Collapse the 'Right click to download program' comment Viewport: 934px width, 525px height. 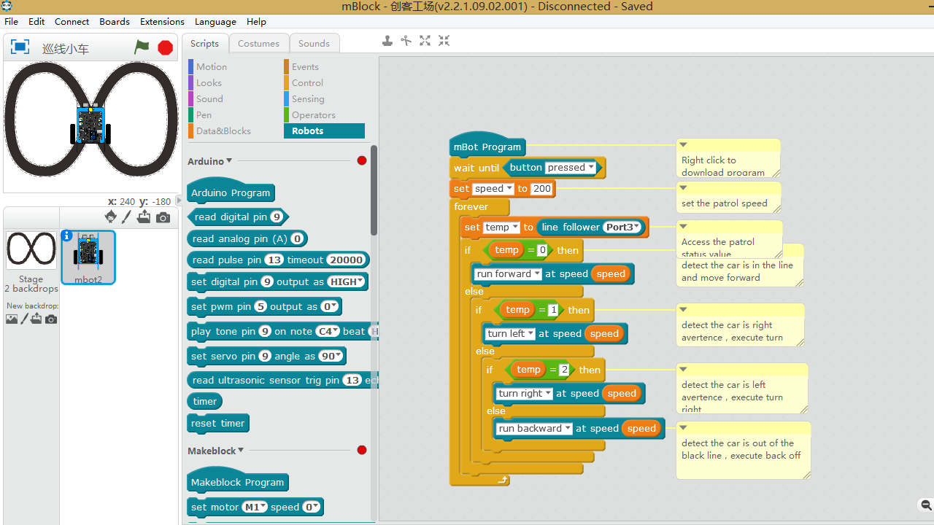(x=684, y=144)
